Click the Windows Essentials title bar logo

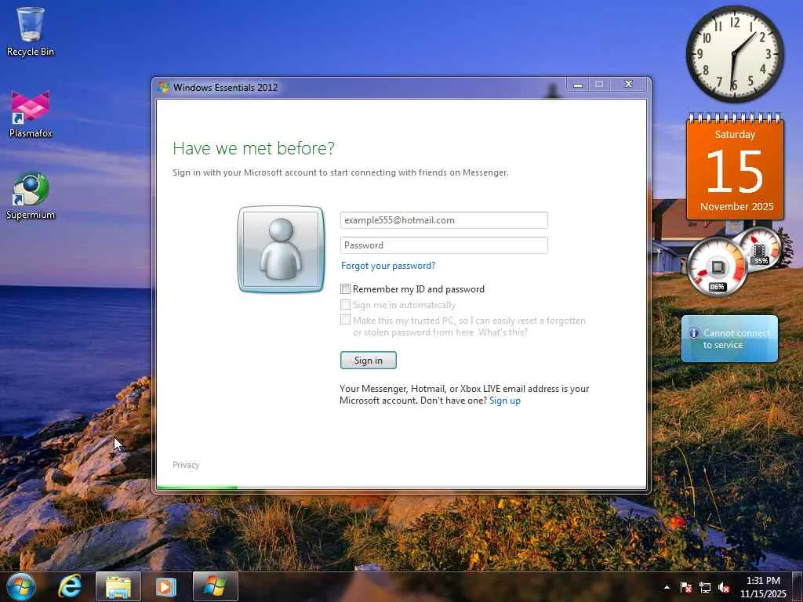coord(163,87)
